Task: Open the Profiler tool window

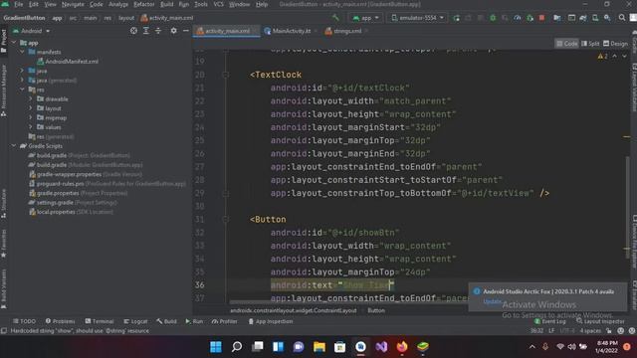Action: (224, 321)
